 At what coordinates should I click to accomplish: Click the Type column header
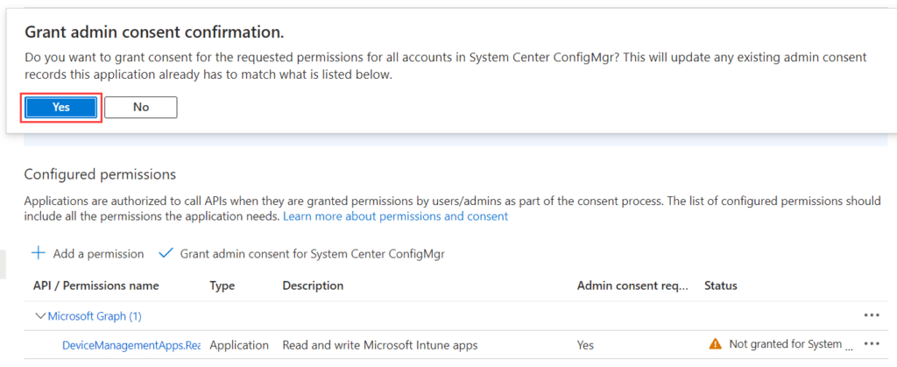click(222, 286)
